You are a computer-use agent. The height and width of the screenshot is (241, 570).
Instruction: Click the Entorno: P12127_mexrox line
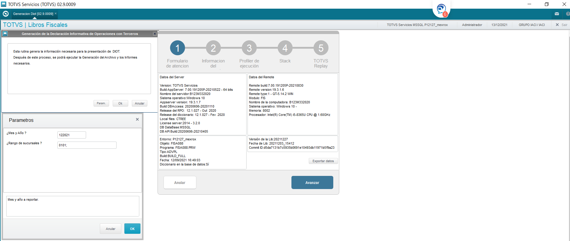(x=178, y=139)
